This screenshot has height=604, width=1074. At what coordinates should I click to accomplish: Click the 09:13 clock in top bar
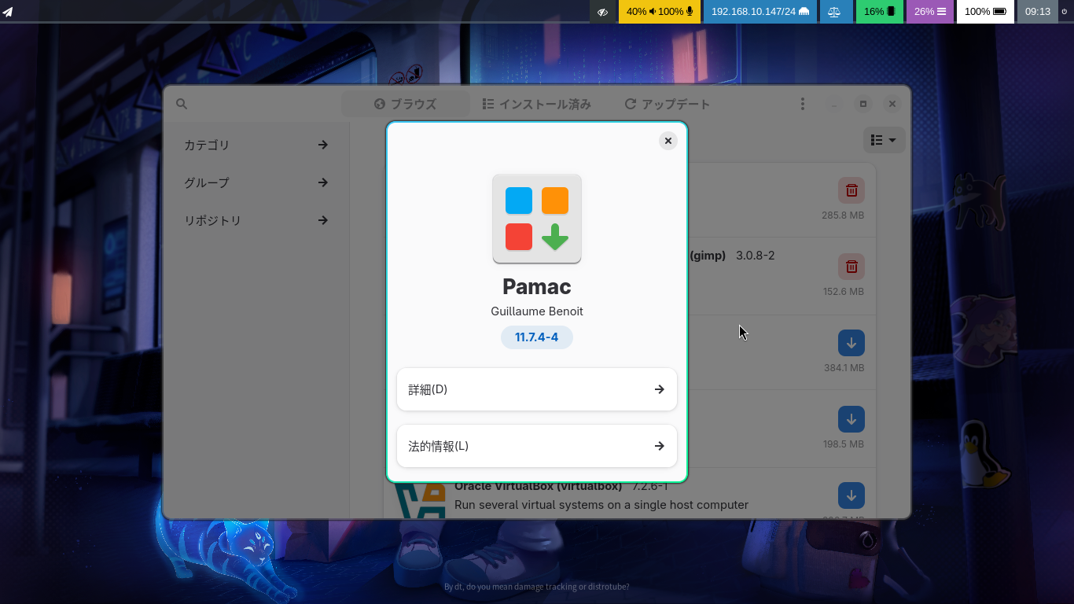1038,12
